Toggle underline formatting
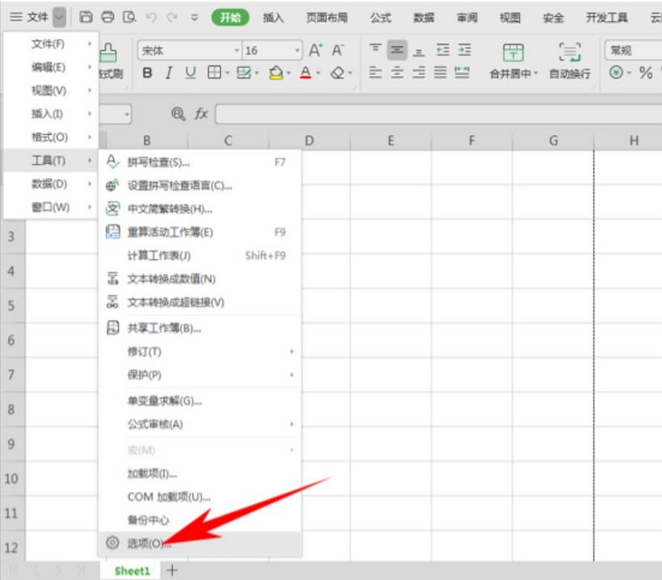Screen dimensions: 662x580 (x=191, y=74)
